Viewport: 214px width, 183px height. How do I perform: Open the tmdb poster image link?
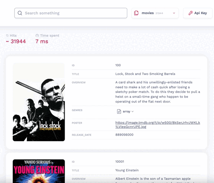coord(157,124)
